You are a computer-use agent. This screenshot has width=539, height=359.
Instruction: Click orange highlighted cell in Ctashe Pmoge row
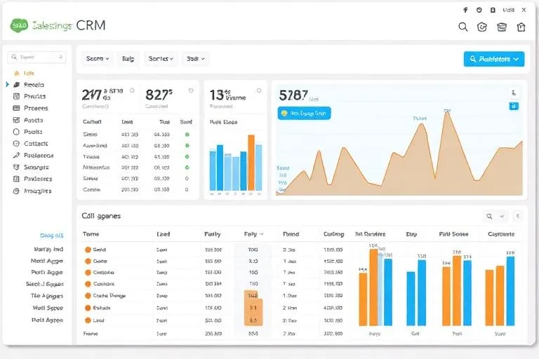pyautogui.click(x=252, y=295)
